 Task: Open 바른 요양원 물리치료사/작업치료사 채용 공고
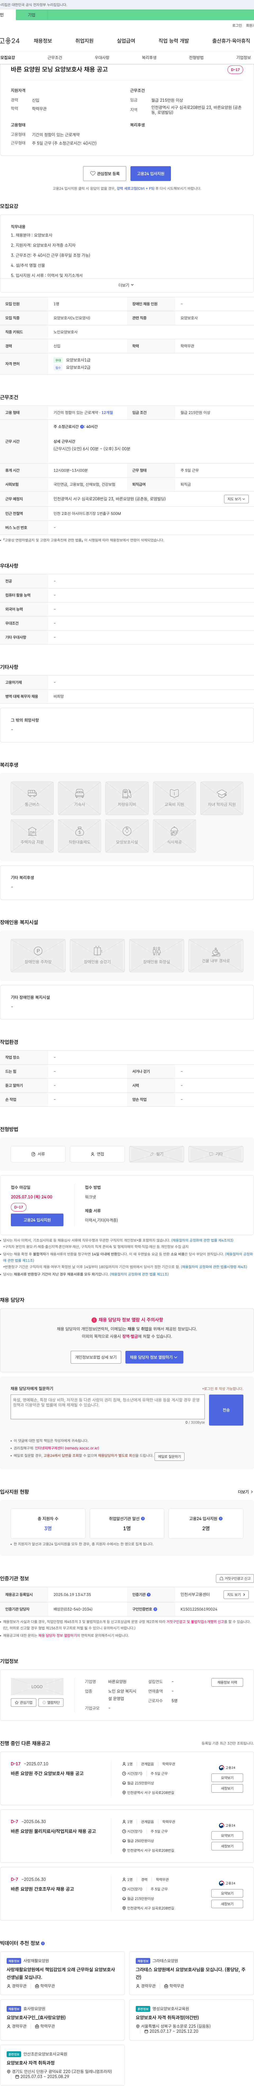53,1831
